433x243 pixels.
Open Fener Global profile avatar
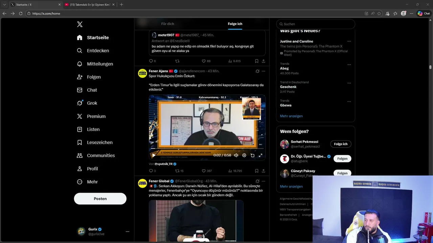click(x=142, y=183)
